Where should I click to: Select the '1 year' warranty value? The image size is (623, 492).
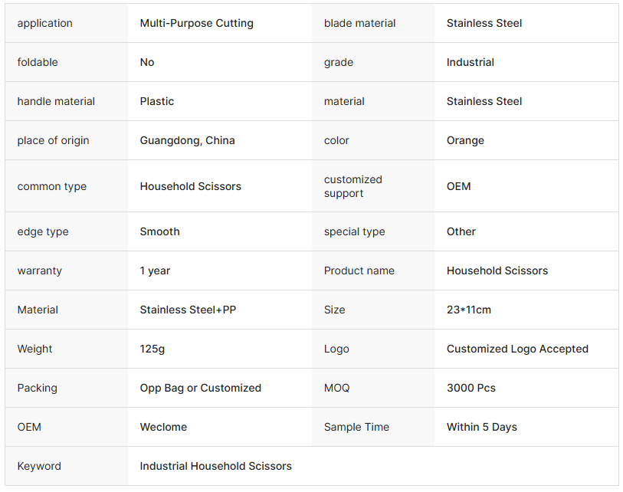coord(155,271)
